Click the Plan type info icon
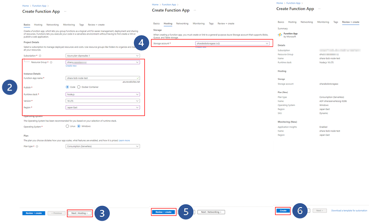This screenshot has height=223, width=369. tap(37, 146)
